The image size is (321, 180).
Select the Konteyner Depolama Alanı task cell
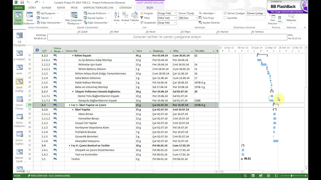click(x=100, y=127)
